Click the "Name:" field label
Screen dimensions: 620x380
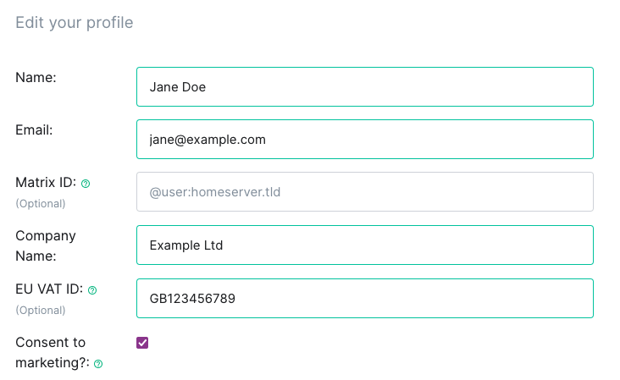[36, 77]
